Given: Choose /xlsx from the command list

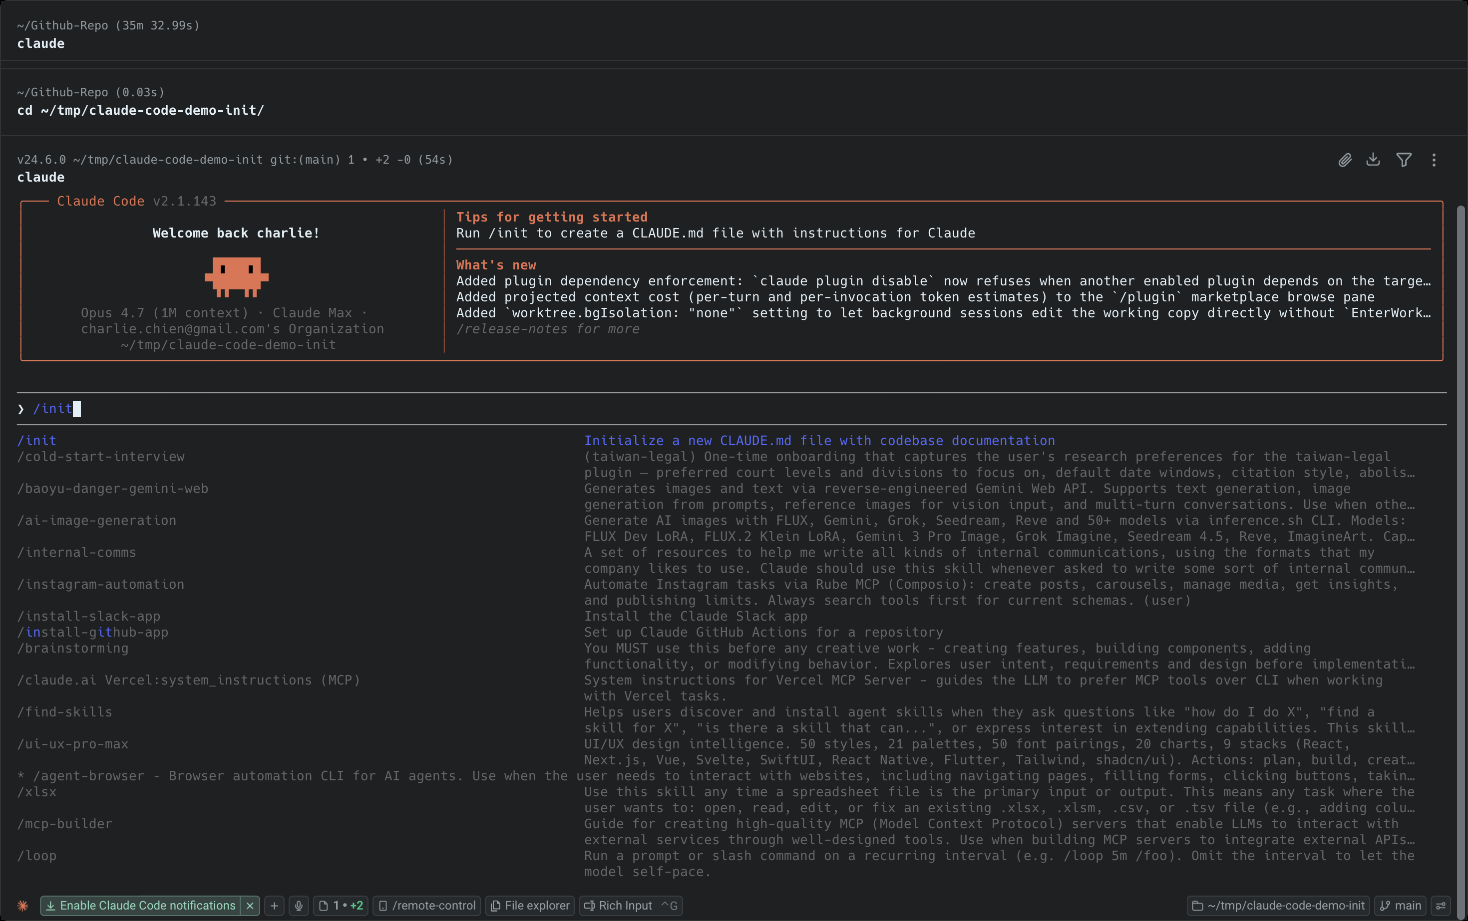Looking at the screenshot, I should point(36,792).
